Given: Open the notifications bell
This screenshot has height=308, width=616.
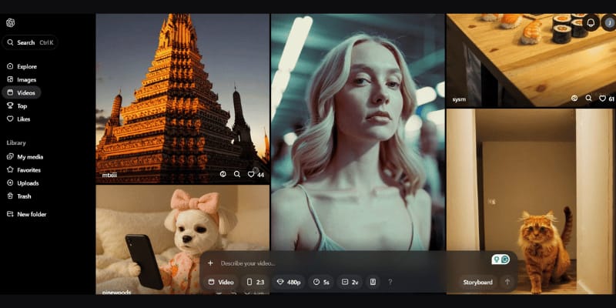Looking at the screenshot, I should click(591, 22).
